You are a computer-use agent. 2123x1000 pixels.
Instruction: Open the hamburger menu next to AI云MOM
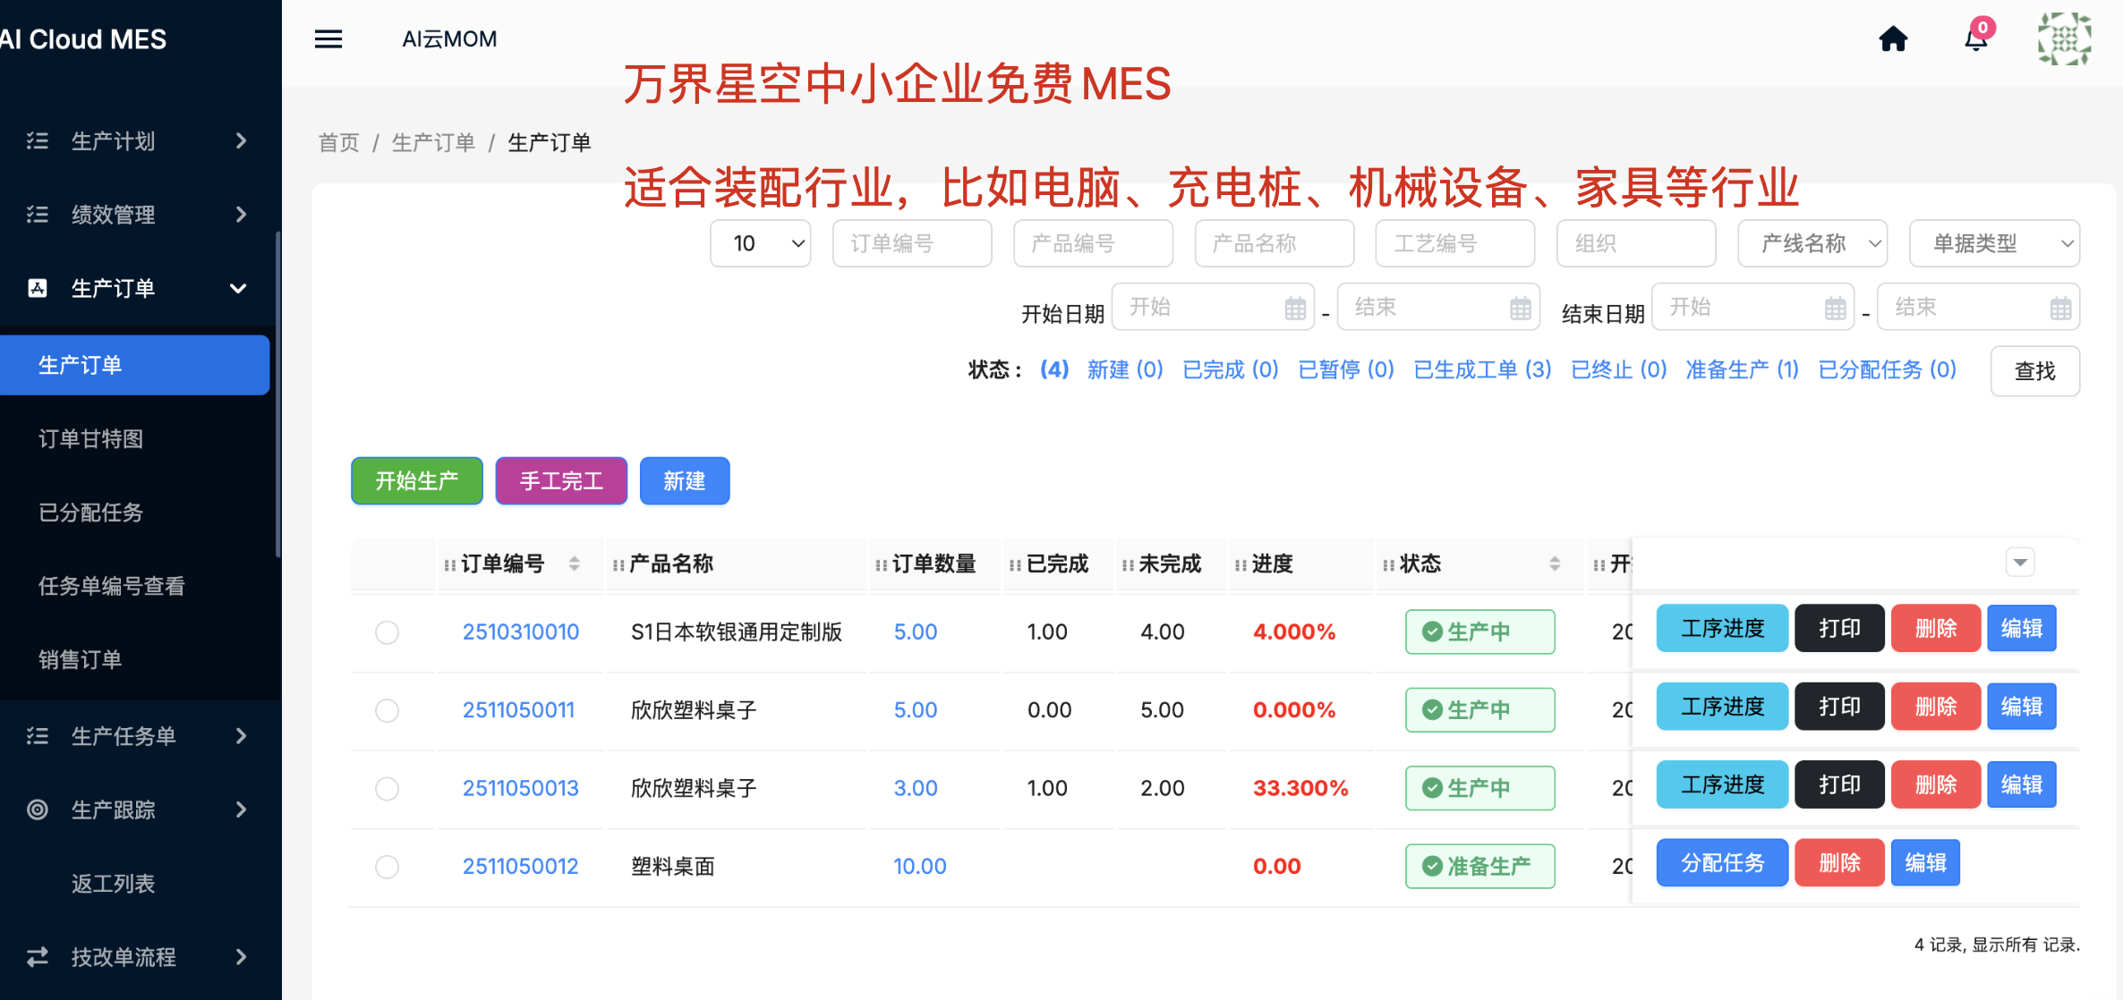(x=328, y=38)
